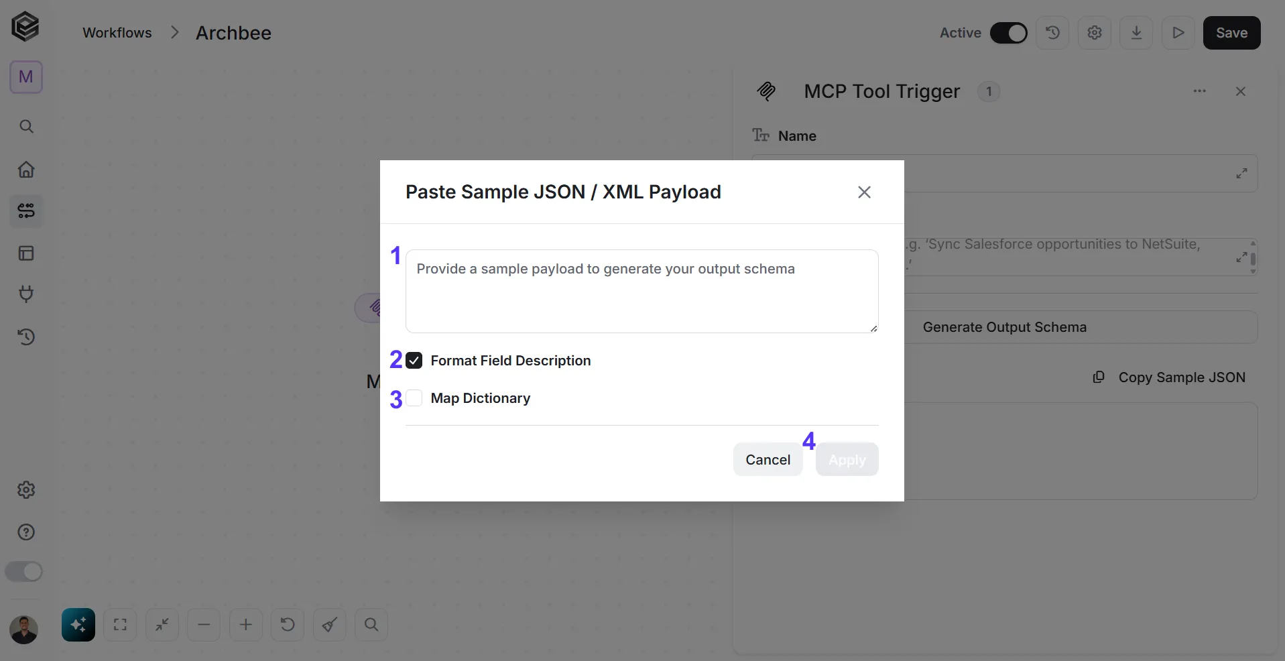Image resolution: width=1285 pixels, height=661 pixels.
Task: Open version history in top toolbar
Action: point(1052,33)
